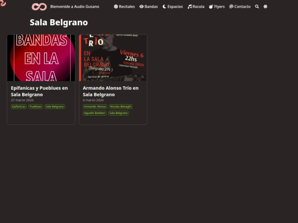Open the Rocola page

click(x=196, y=7)
